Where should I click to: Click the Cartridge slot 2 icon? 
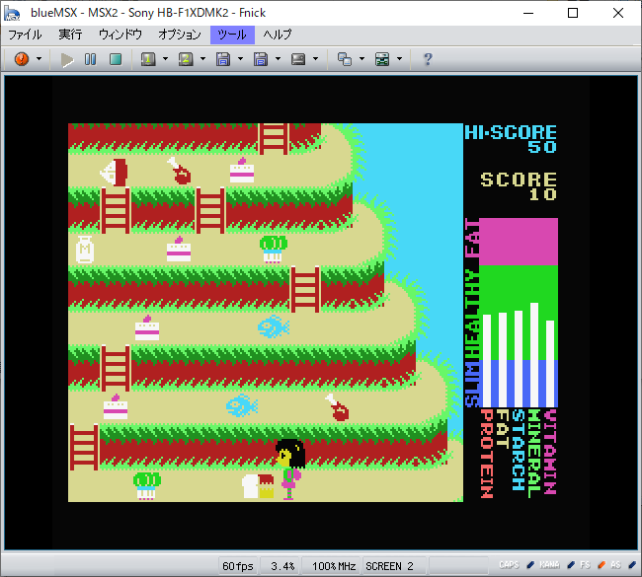[x=186, y=59]
